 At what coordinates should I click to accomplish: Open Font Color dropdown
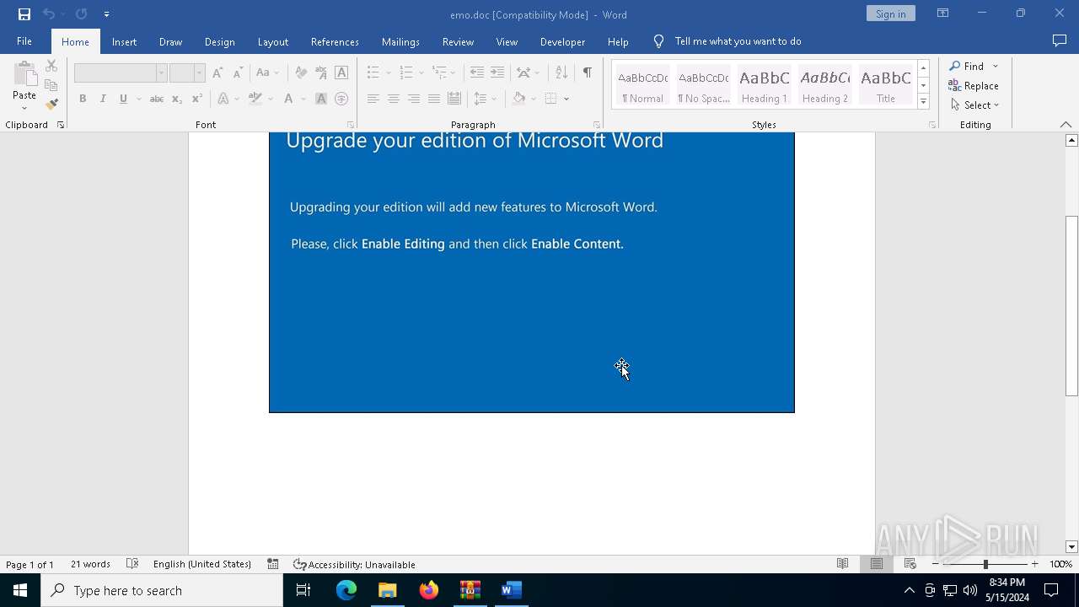tap(303, 99)
